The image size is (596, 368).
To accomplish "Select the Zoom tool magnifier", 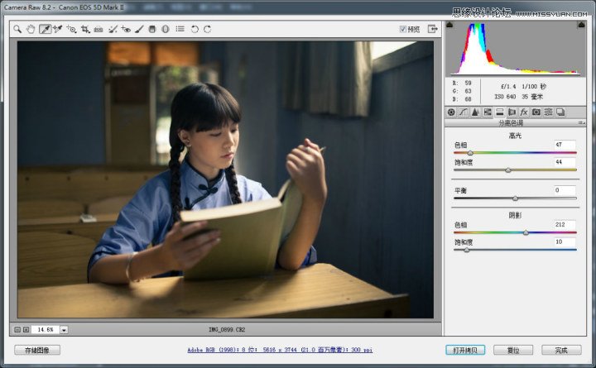I will [17, 29].
